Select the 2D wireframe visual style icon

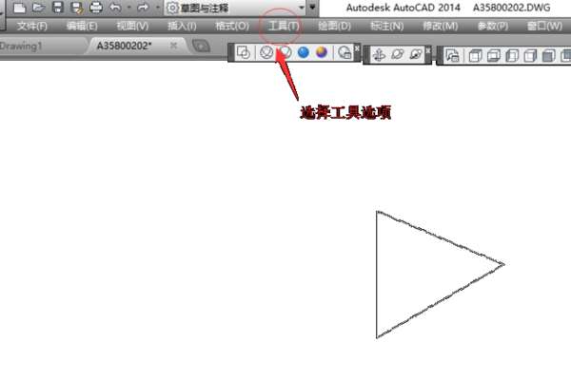[x=244, y=53]
